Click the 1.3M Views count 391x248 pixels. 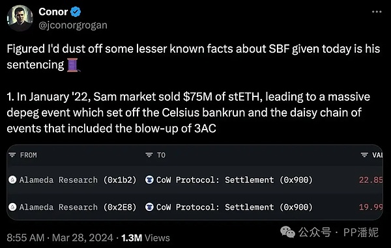coord(145,238)
